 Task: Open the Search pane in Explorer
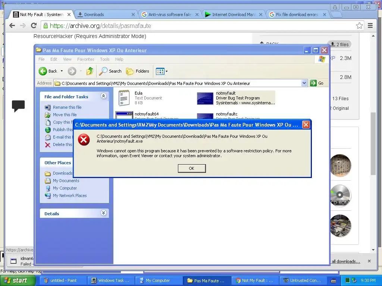(110, 71)
